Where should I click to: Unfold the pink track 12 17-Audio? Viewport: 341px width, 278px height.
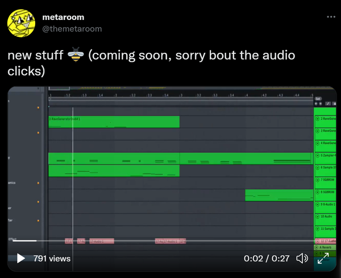[x=318, y=241]
